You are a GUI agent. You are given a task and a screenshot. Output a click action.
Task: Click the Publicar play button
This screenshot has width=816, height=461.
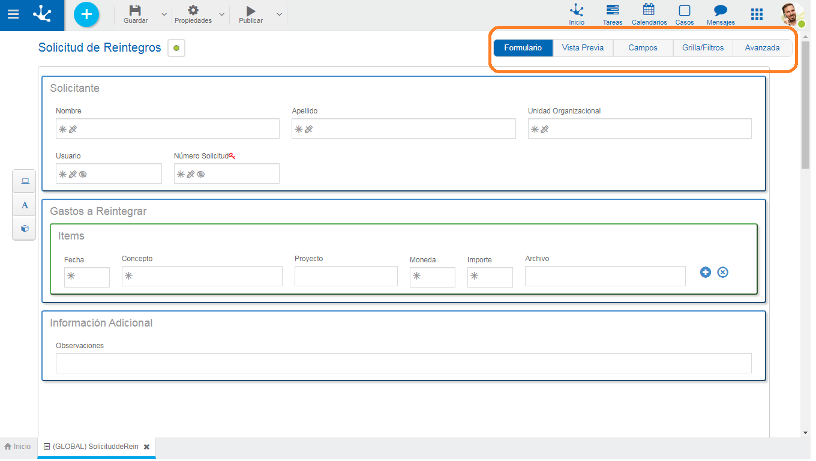point(251,15)
